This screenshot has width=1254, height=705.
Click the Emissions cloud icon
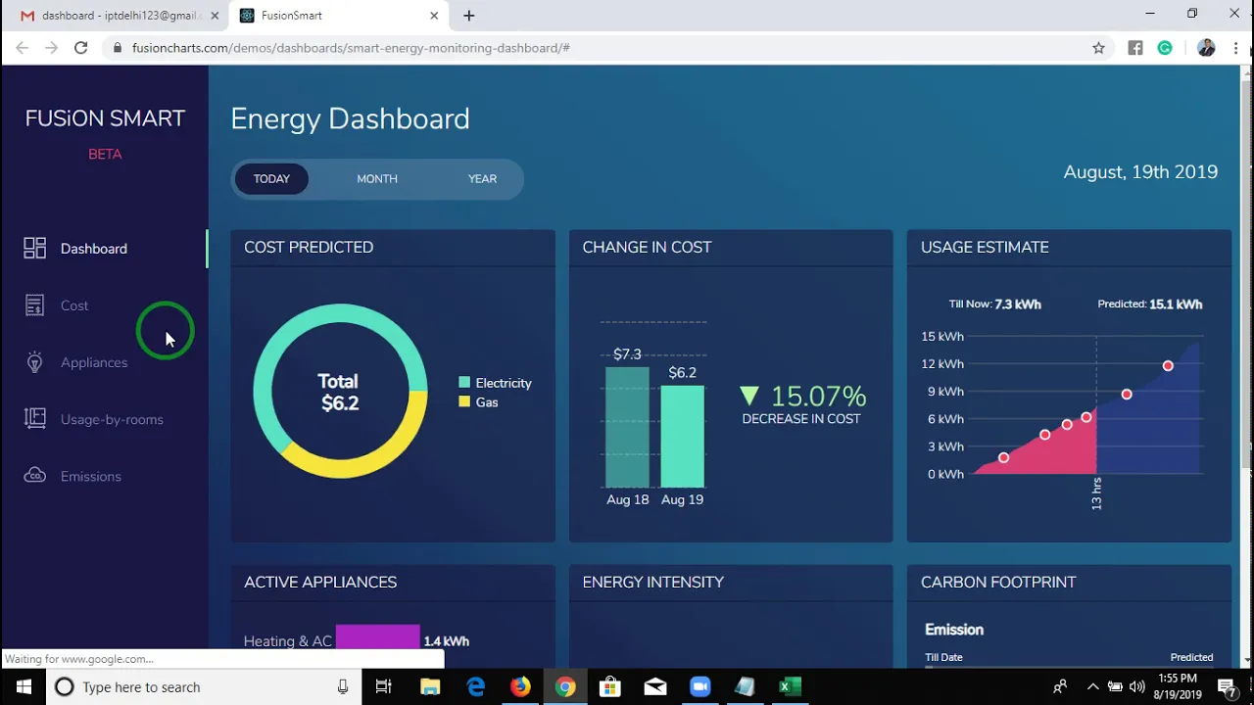pos(34,476)
